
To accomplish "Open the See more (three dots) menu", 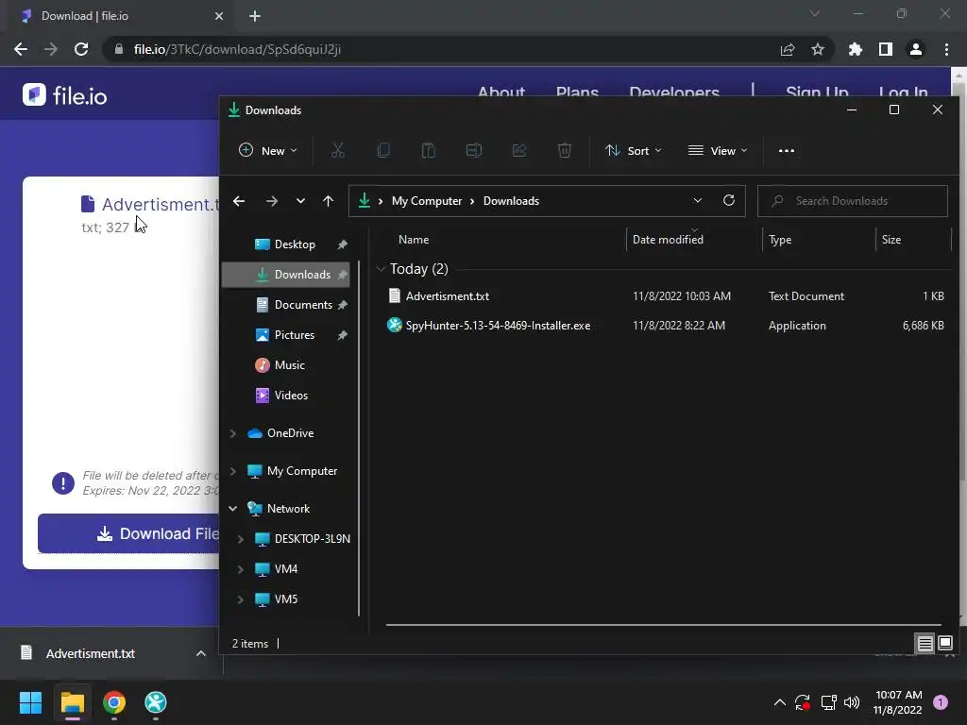I will click(x=787, y=150).
